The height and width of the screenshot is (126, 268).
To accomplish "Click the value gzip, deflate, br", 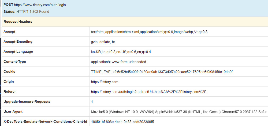I will tap(103, 42).
